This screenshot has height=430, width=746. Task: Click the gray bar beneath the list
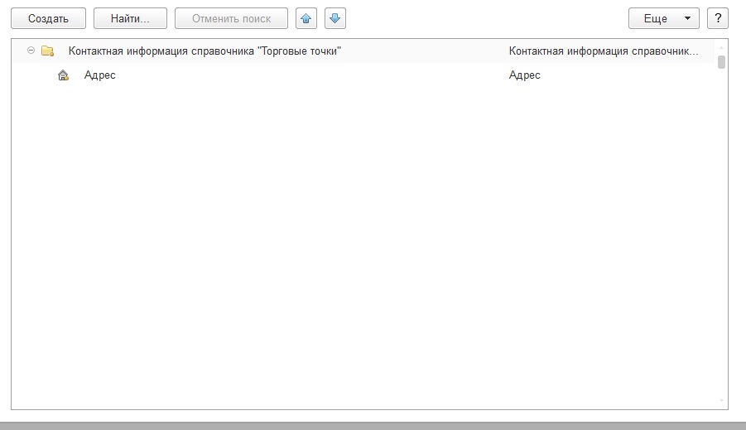click(373, 425)
